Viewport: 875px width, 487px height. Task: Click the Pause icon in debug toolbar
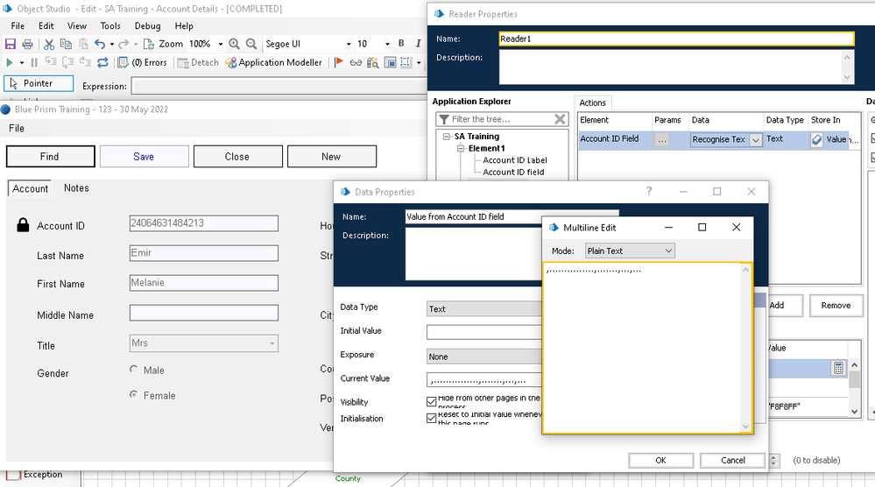click(34, 62)
